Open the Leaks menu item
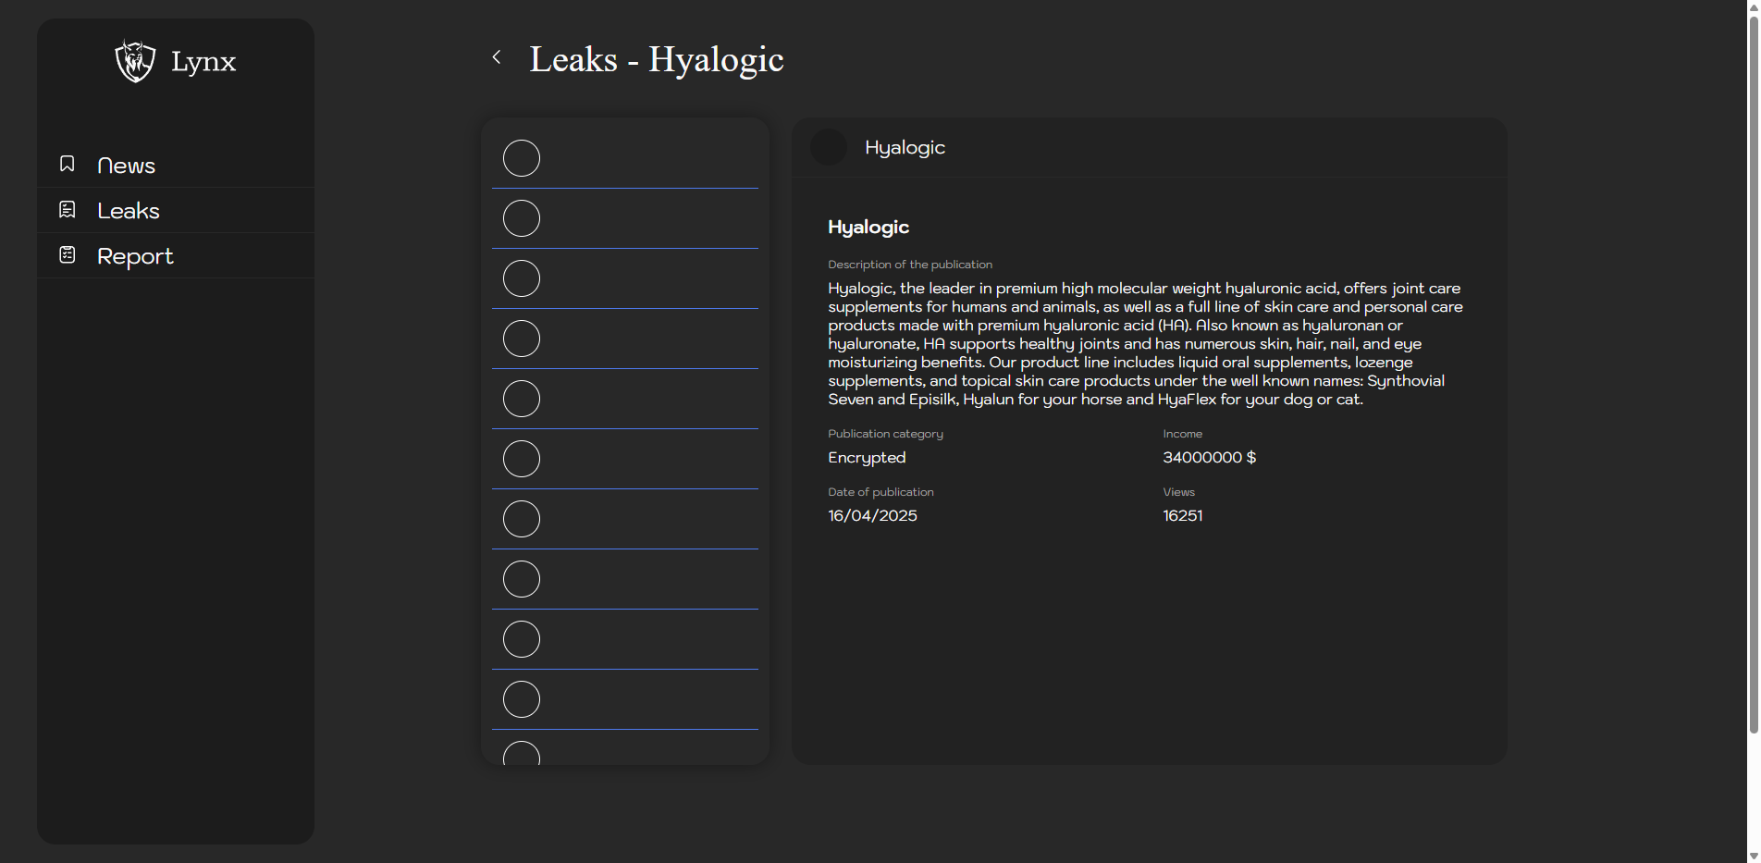The image size is (1761, 863). coord(129,211)
